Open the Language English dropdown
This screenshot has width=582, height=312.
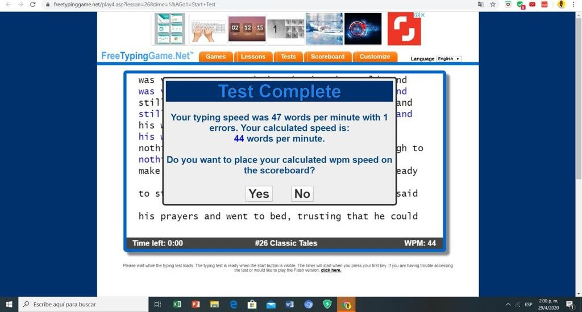[x=448, y=59]
